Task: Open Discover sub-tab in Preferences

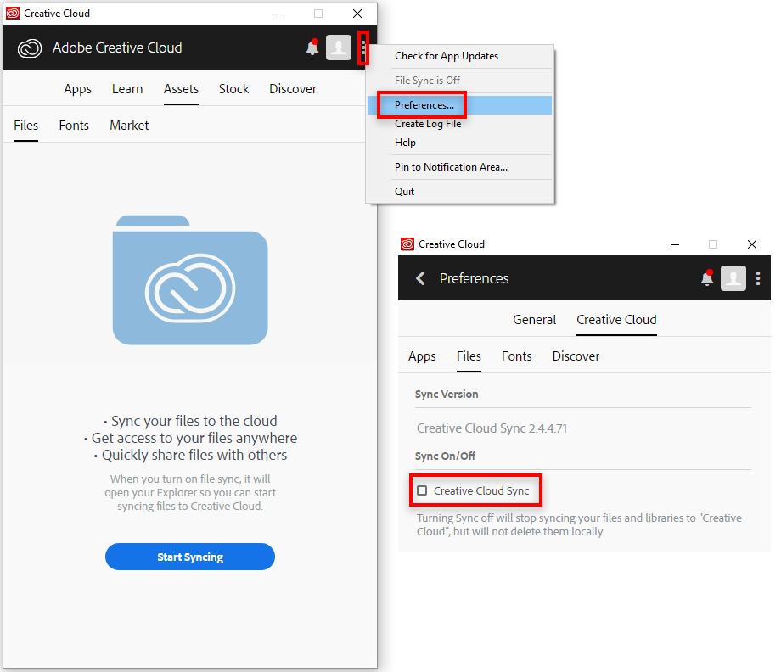Action: click(x=576, y=356)
